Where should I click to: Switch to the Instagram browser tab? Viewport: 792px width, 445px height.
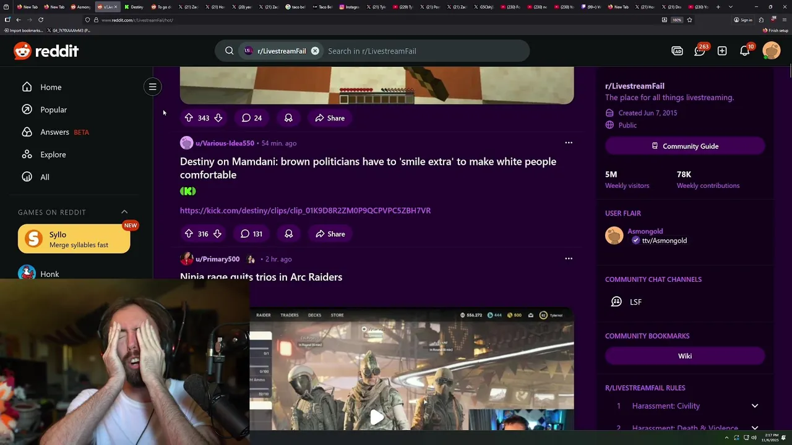pos(349,7)
